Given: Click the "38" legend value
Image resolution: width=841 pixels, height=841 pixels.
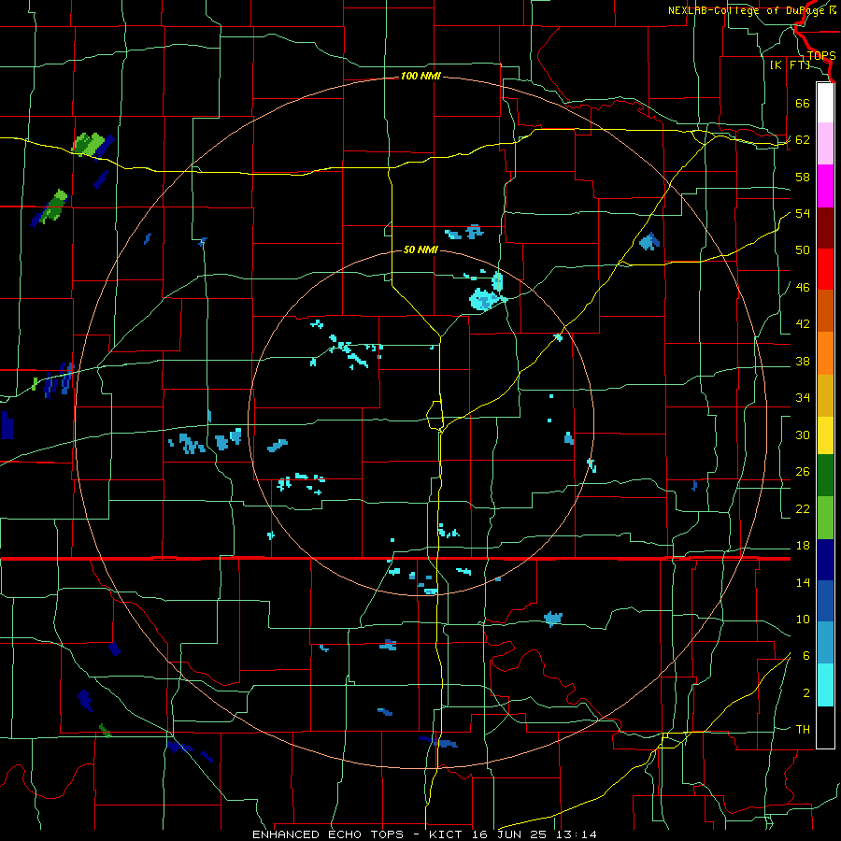Looking at the screenshot, I should 803,362.
